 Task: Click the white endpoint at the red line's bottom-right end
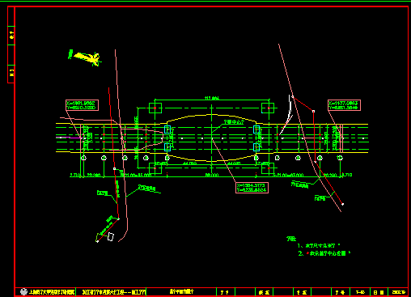click(x=342, y=204)
